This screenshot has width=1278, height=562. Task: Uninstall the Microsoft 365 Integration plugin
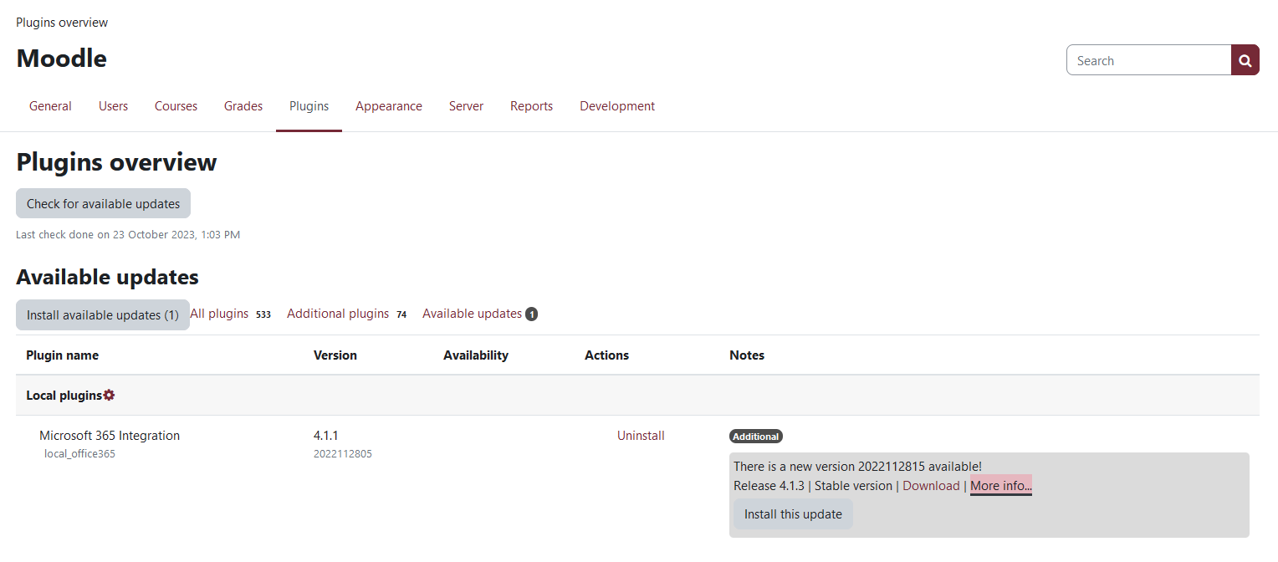click(641, 436)
